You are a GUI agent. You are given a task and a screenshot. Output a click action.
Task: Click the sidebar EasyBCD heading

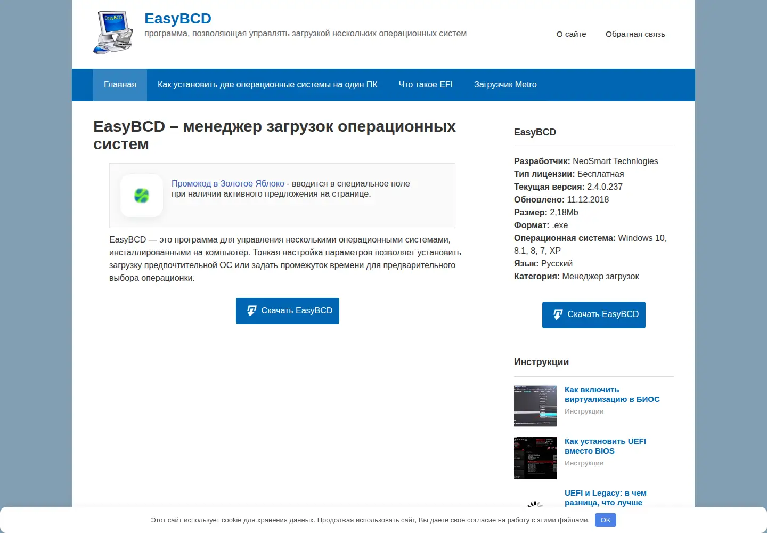(x=535, y=132)
